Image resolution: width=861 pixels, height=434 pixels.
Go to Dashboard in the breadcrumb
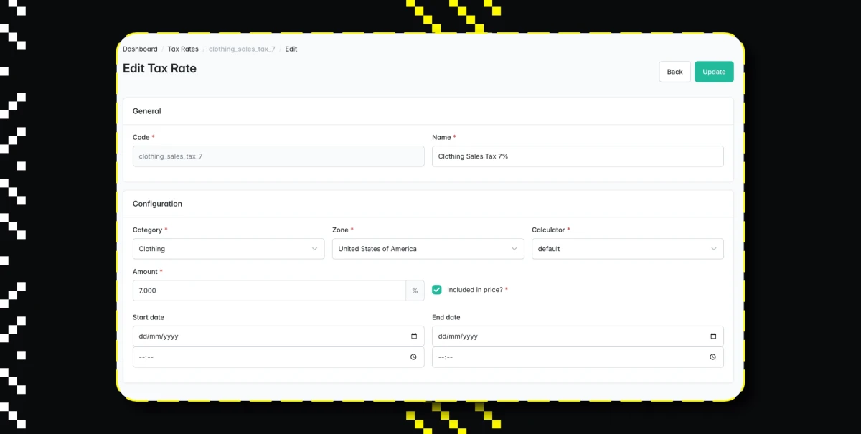(x=140, y=49)
